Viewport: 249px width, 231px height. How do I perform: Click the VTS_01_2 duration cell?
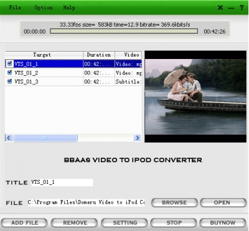click(99, 73)
